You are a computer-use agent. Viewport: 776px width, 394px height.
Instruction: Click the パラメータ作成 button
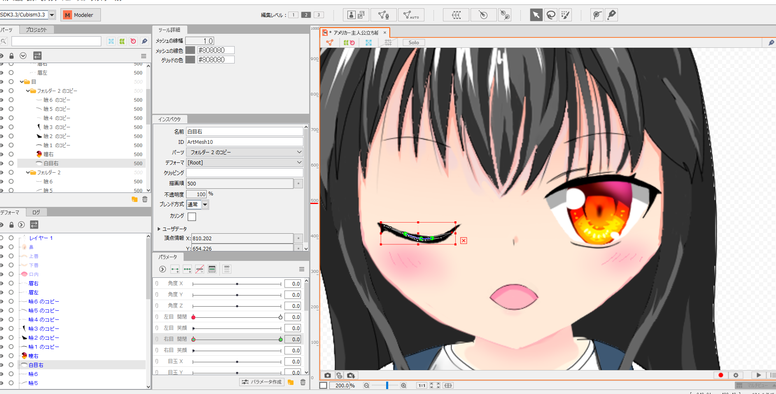click(x=262, y=382)
